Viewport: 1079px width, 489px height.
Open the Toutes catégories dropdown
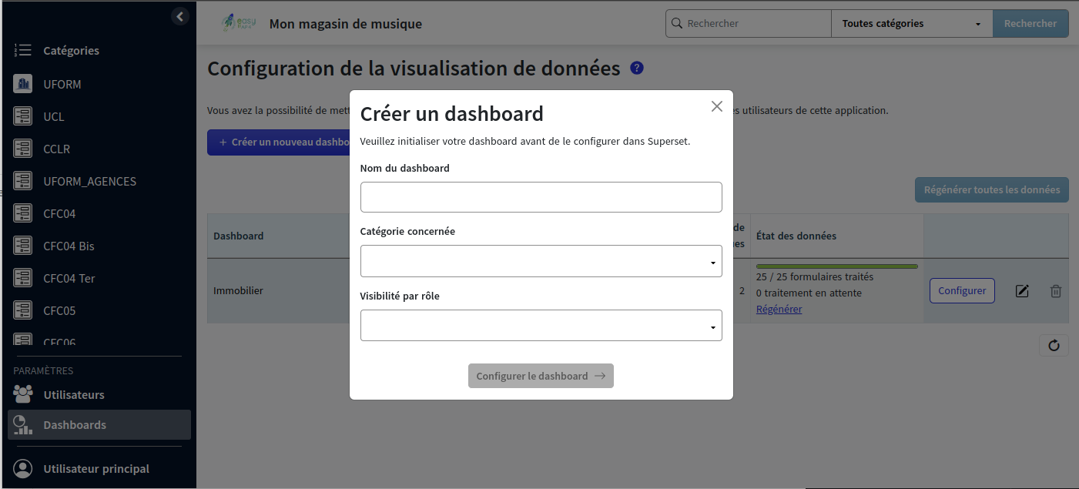point(911,23)
